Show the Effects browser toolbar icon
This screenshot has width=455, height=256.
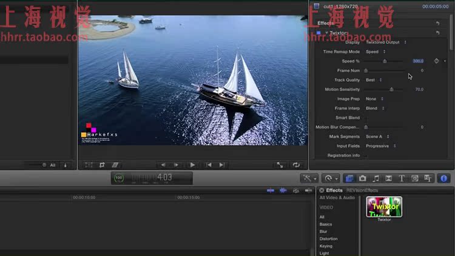(x=349, y=178)
